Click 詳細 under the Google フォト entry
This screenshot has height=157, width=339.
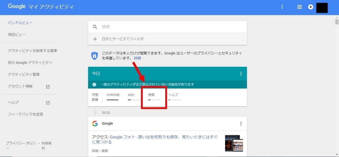95,151
